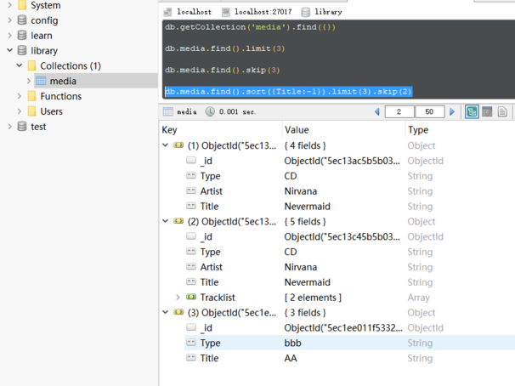Click the test database icon
Viewport: 515px width, 386px height.
point(22,127)
